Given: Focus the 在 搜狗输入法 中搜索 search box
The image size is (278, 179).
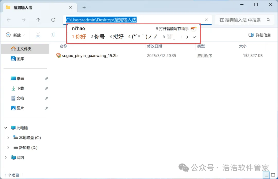Looking at the screenshot, I should [x=245, y=20].
